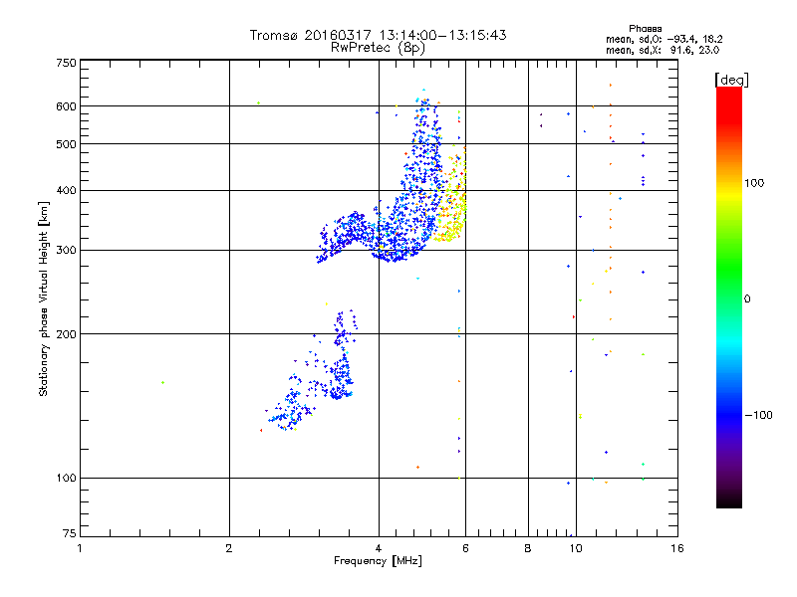Viewport: 797px width, 597px height.
Task: Click the 0 colorbar tick label
Action: tap(747, 299)
